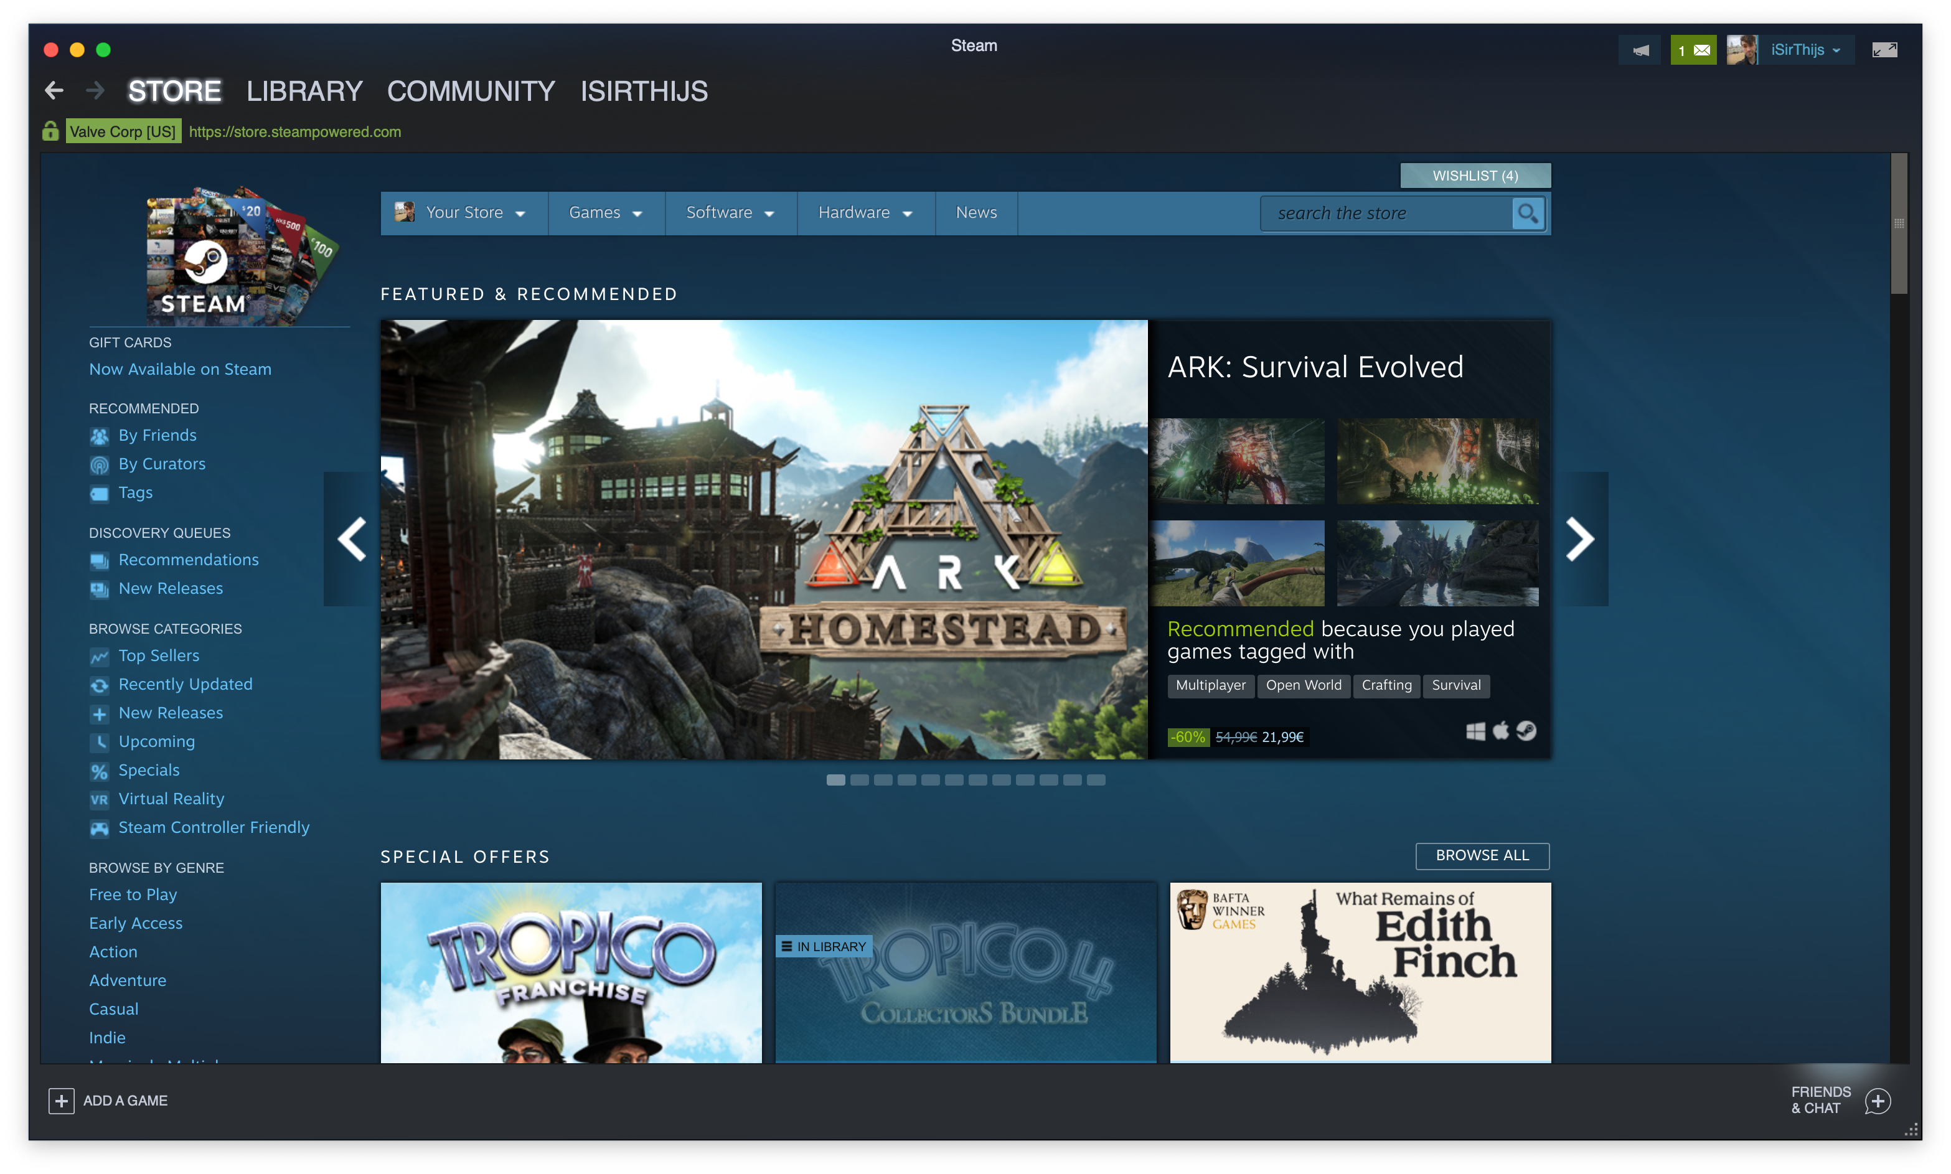Screen dimensions: 1951x1174
Task: Open the Free to Play genre link
Action: [x=133, y=894]
